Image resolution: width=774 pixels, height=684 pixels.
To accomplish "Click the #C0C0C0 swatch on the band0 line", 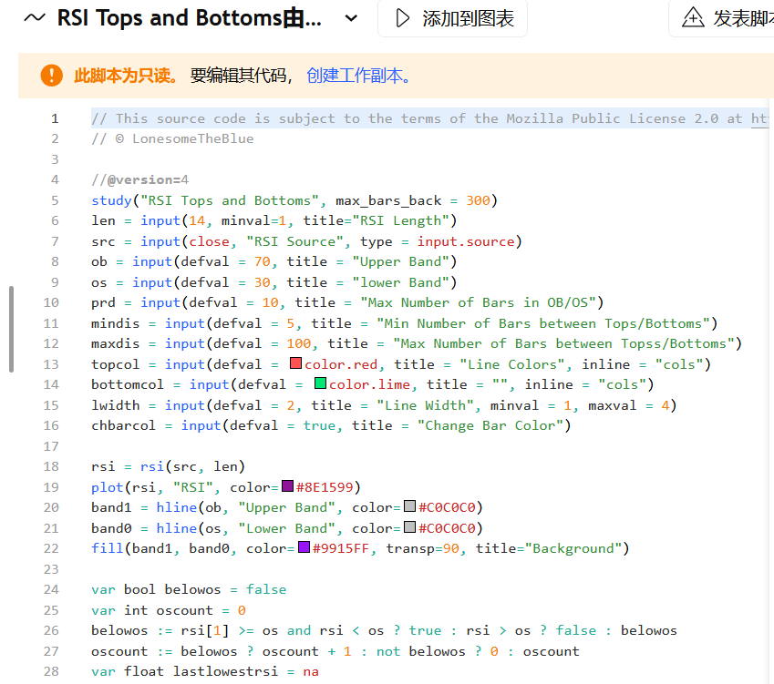I will (x=409, y=527).
